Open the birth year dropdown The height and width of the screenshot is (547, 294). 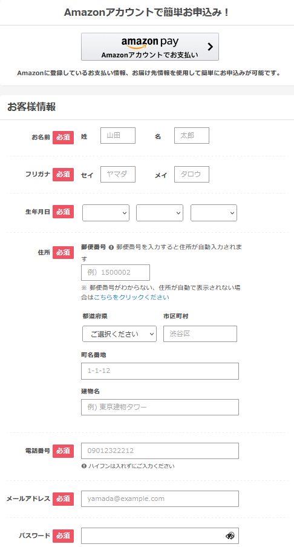pyautogui.click(x=106, y=213)
